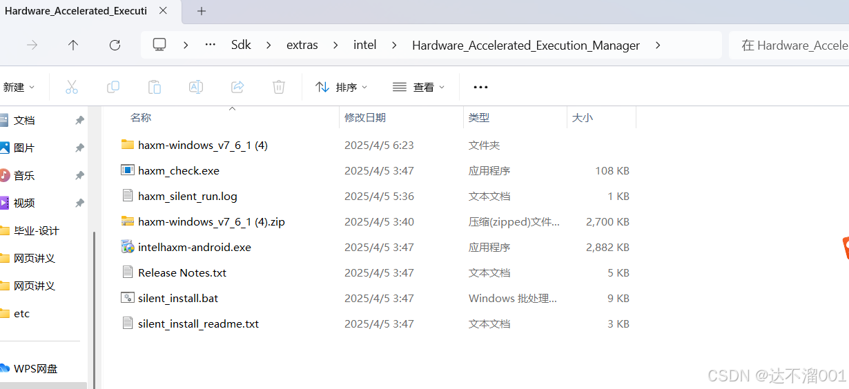This screenshot has width=849, height=389.
Task: Click the 2025/4/5 6:23 date cell
Action: point(379,145)
